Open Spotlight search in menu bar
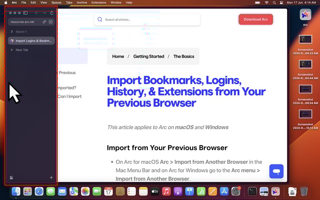 [x=274, y=2]
